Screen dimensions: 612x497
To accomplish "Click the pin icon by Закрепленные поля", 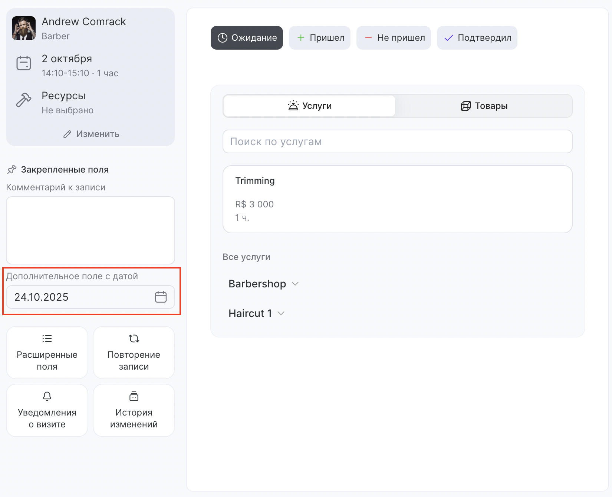I will click(x=12, y=170).
